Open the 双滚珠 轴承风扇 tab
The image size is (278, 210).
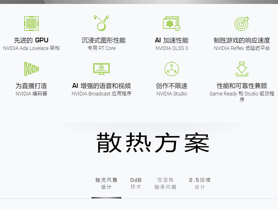pos(165,183)
